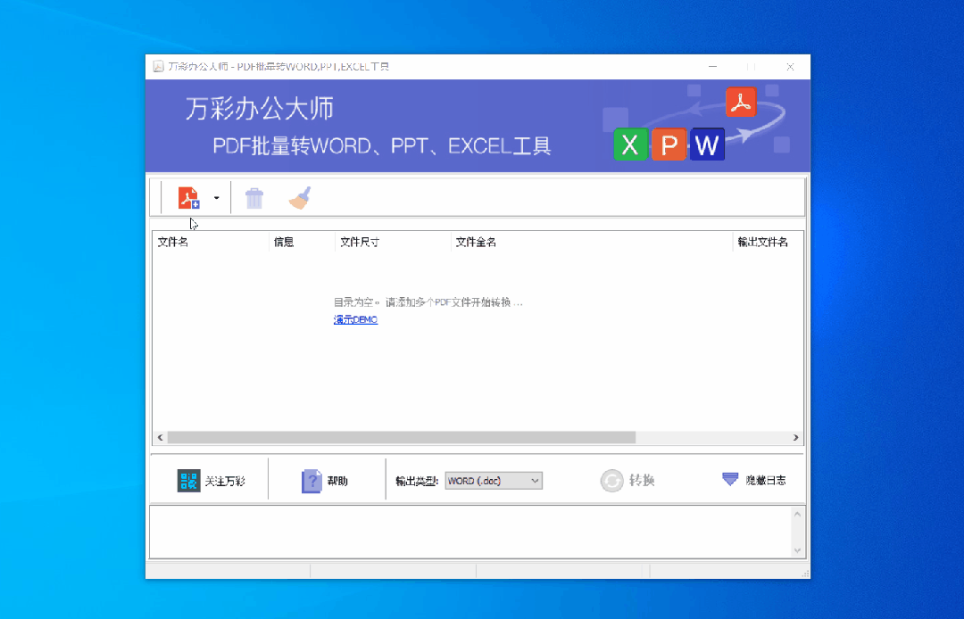
Task: Click the file list horizontal scrollbar thumb
Action: coord(402,437)
